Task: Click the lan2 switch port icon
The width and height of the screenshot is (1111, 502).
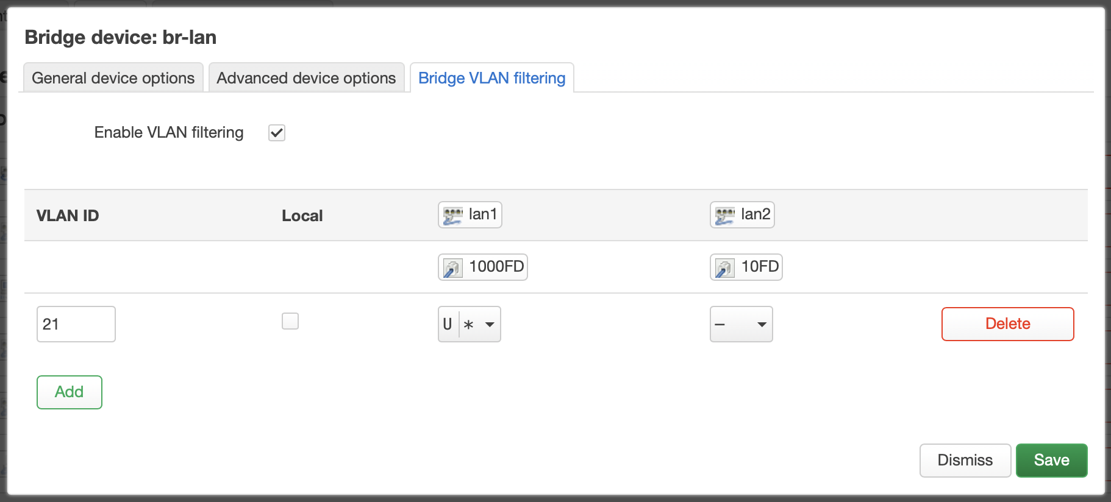Action: [725, 216]
